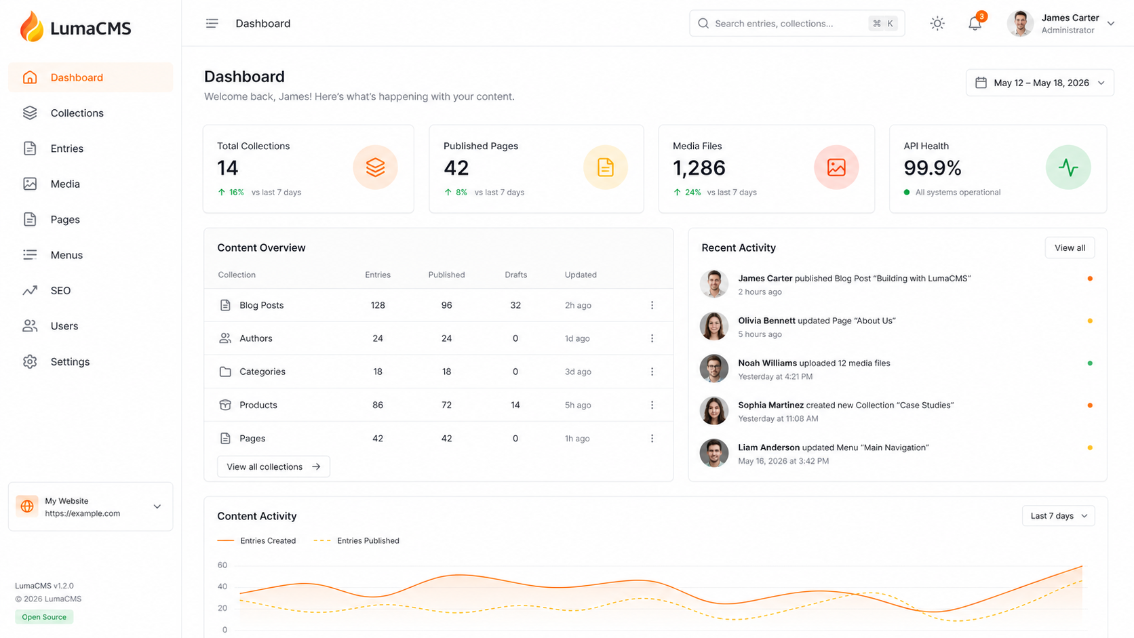Click the Products collection name
Image resolution: width=1134 pixels, height=638 pixels.
(258, 405)
